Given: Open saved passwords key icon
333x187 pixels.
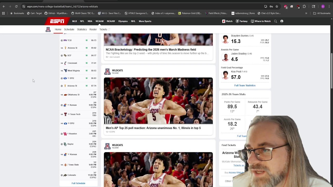Looking at the screenshot, I should click(x=271, y=6).
